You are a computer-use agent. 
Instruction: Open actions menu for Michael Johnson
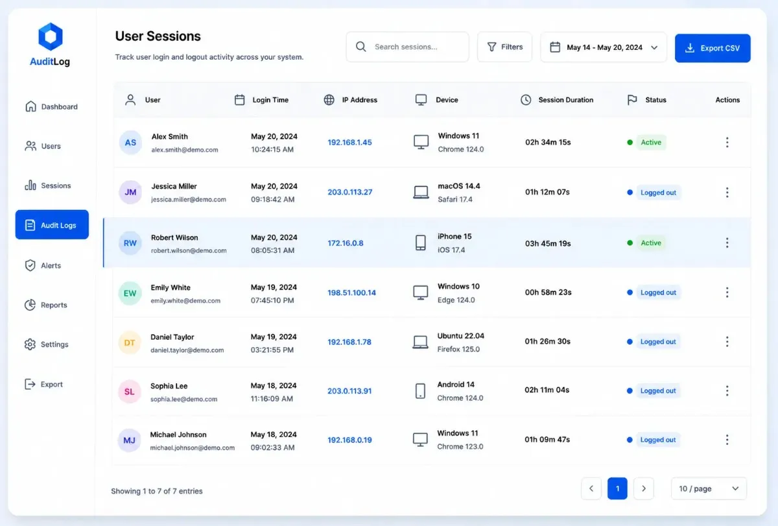pos(727,440)
